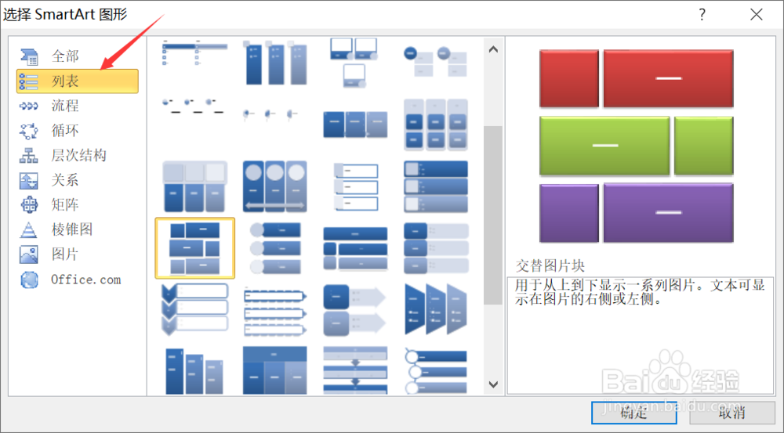
Task: Choose the row of three blue squares layout
Action: click(x=355, y=124)
